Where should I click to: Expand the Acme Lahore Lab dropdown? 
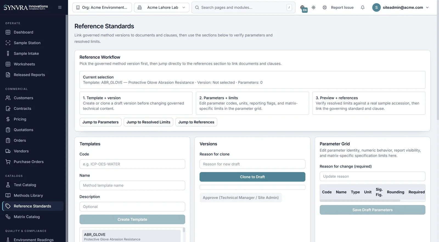pyautogui.click(x=162, y=7)
